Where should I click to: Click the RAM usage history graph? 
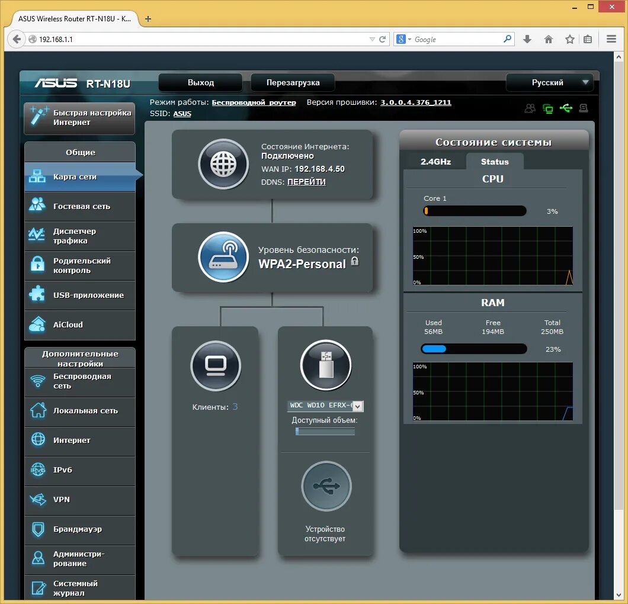click(493, 391)
